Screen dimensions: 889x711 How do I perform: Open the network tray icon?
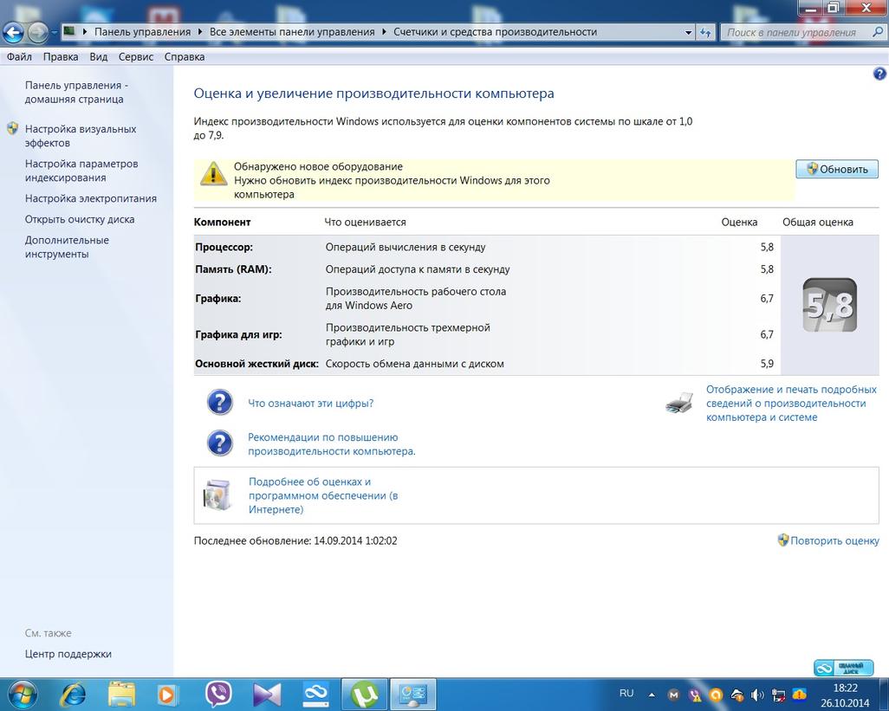pos(778,695)
